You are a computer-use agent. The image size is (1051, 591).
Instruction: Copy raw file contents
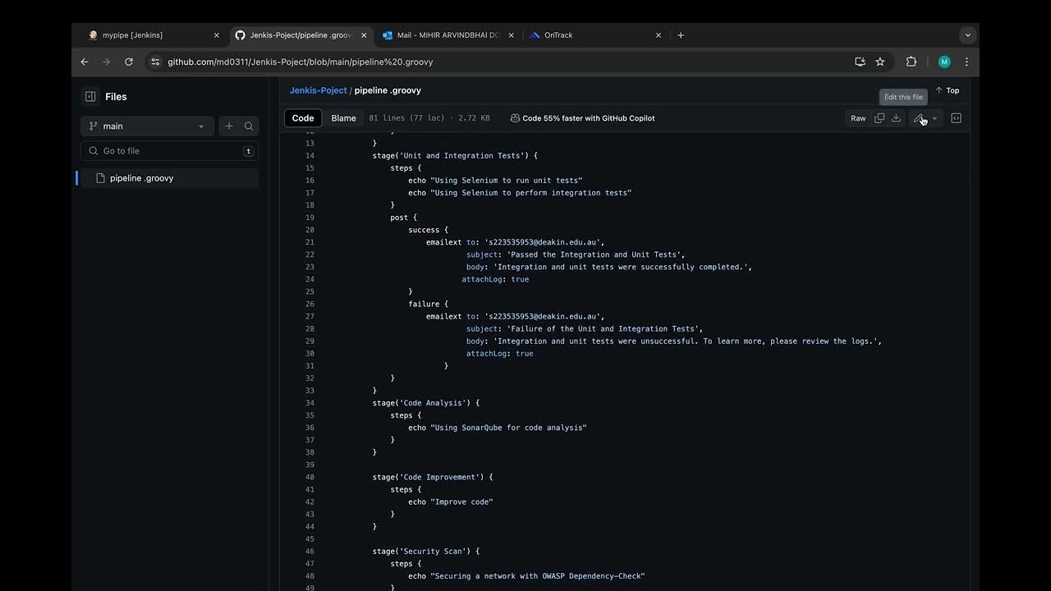pos(879,118)
